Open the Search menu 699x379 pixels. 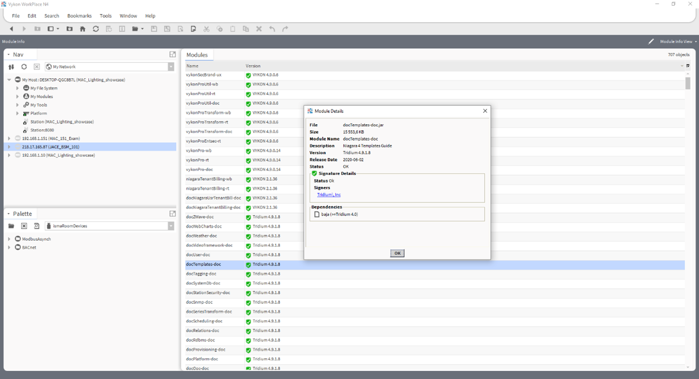(x=51, y=16)
